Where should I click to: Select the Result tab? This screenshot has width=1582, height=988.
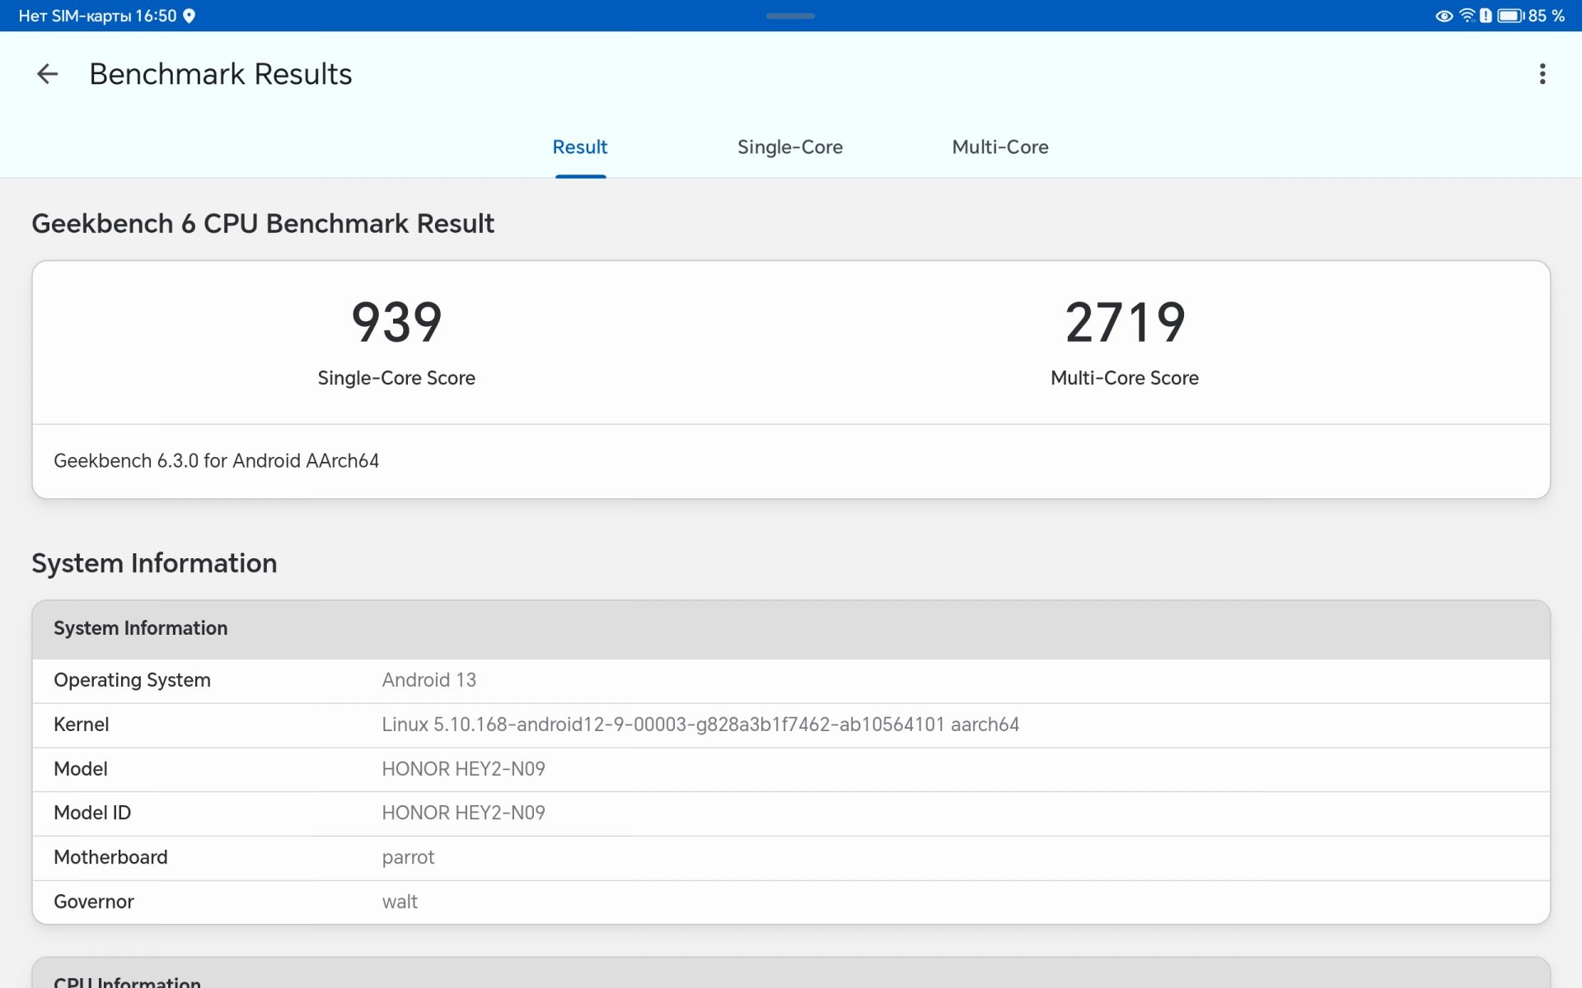click(x=579, y=147)
